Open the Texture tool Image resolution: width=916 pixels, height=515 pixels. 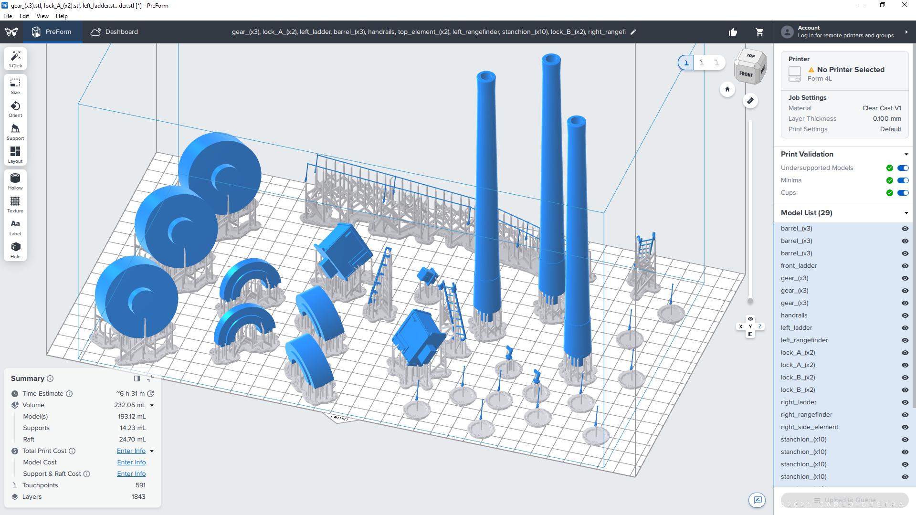(15, 204)
